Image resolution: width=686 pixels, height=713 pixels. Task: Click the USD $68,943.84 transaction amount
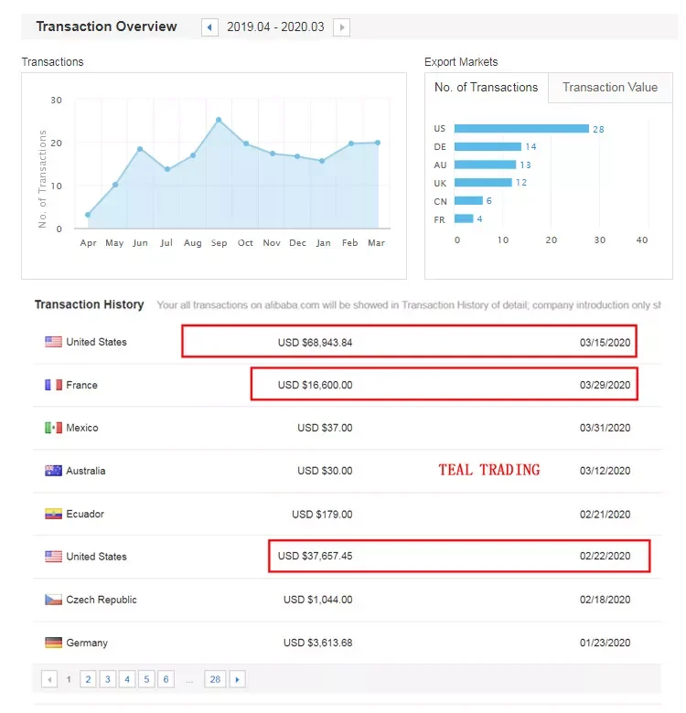point(315,342)
